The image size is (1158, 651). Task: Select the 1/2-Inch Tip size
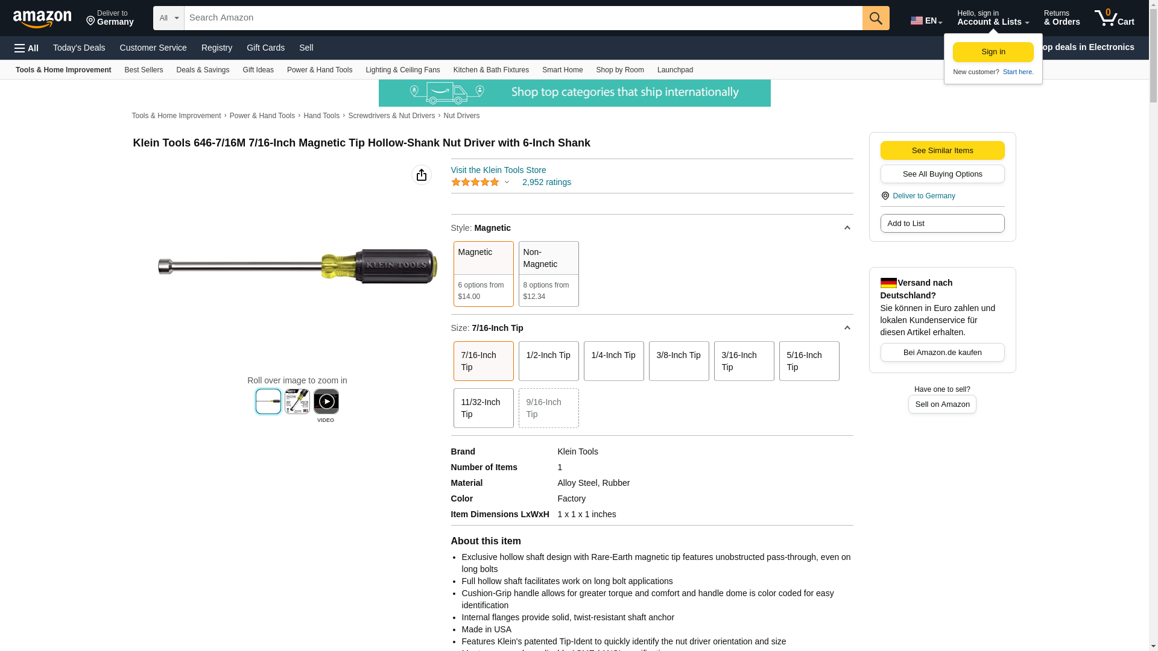point(548,361)
